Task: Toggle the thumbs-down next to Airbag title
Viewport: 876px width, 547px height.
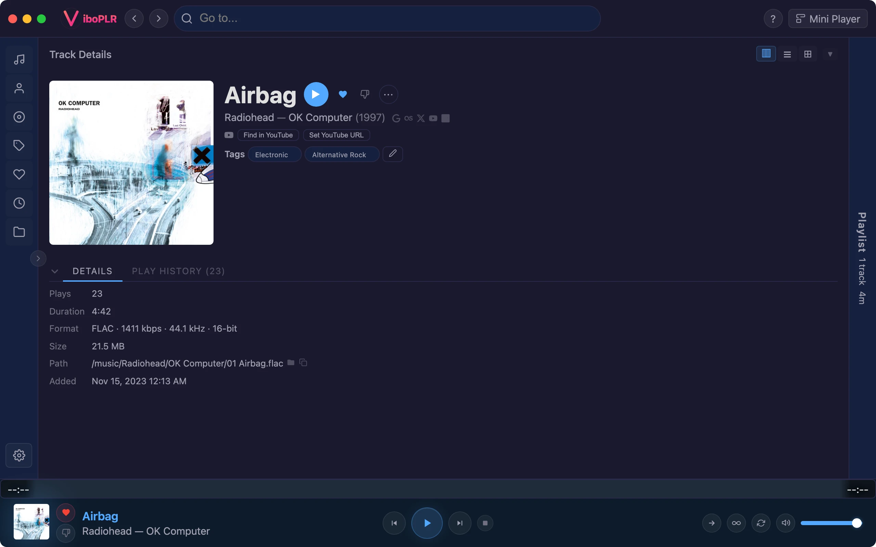Action: [365, 94]
